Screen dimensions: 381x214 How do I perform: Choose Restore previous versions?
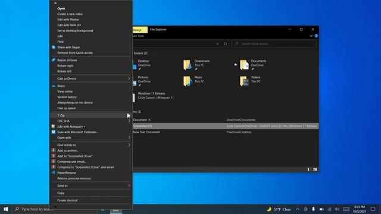74,178
